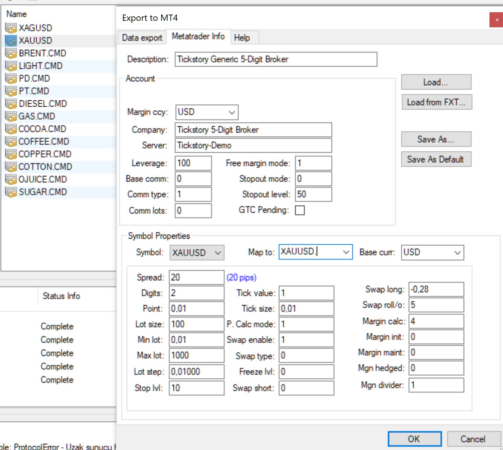Image resolution: width=503 pixels, height=450 pixels.
Task: Click the PT.CMD symbol icon
Action: click(11, 91)
